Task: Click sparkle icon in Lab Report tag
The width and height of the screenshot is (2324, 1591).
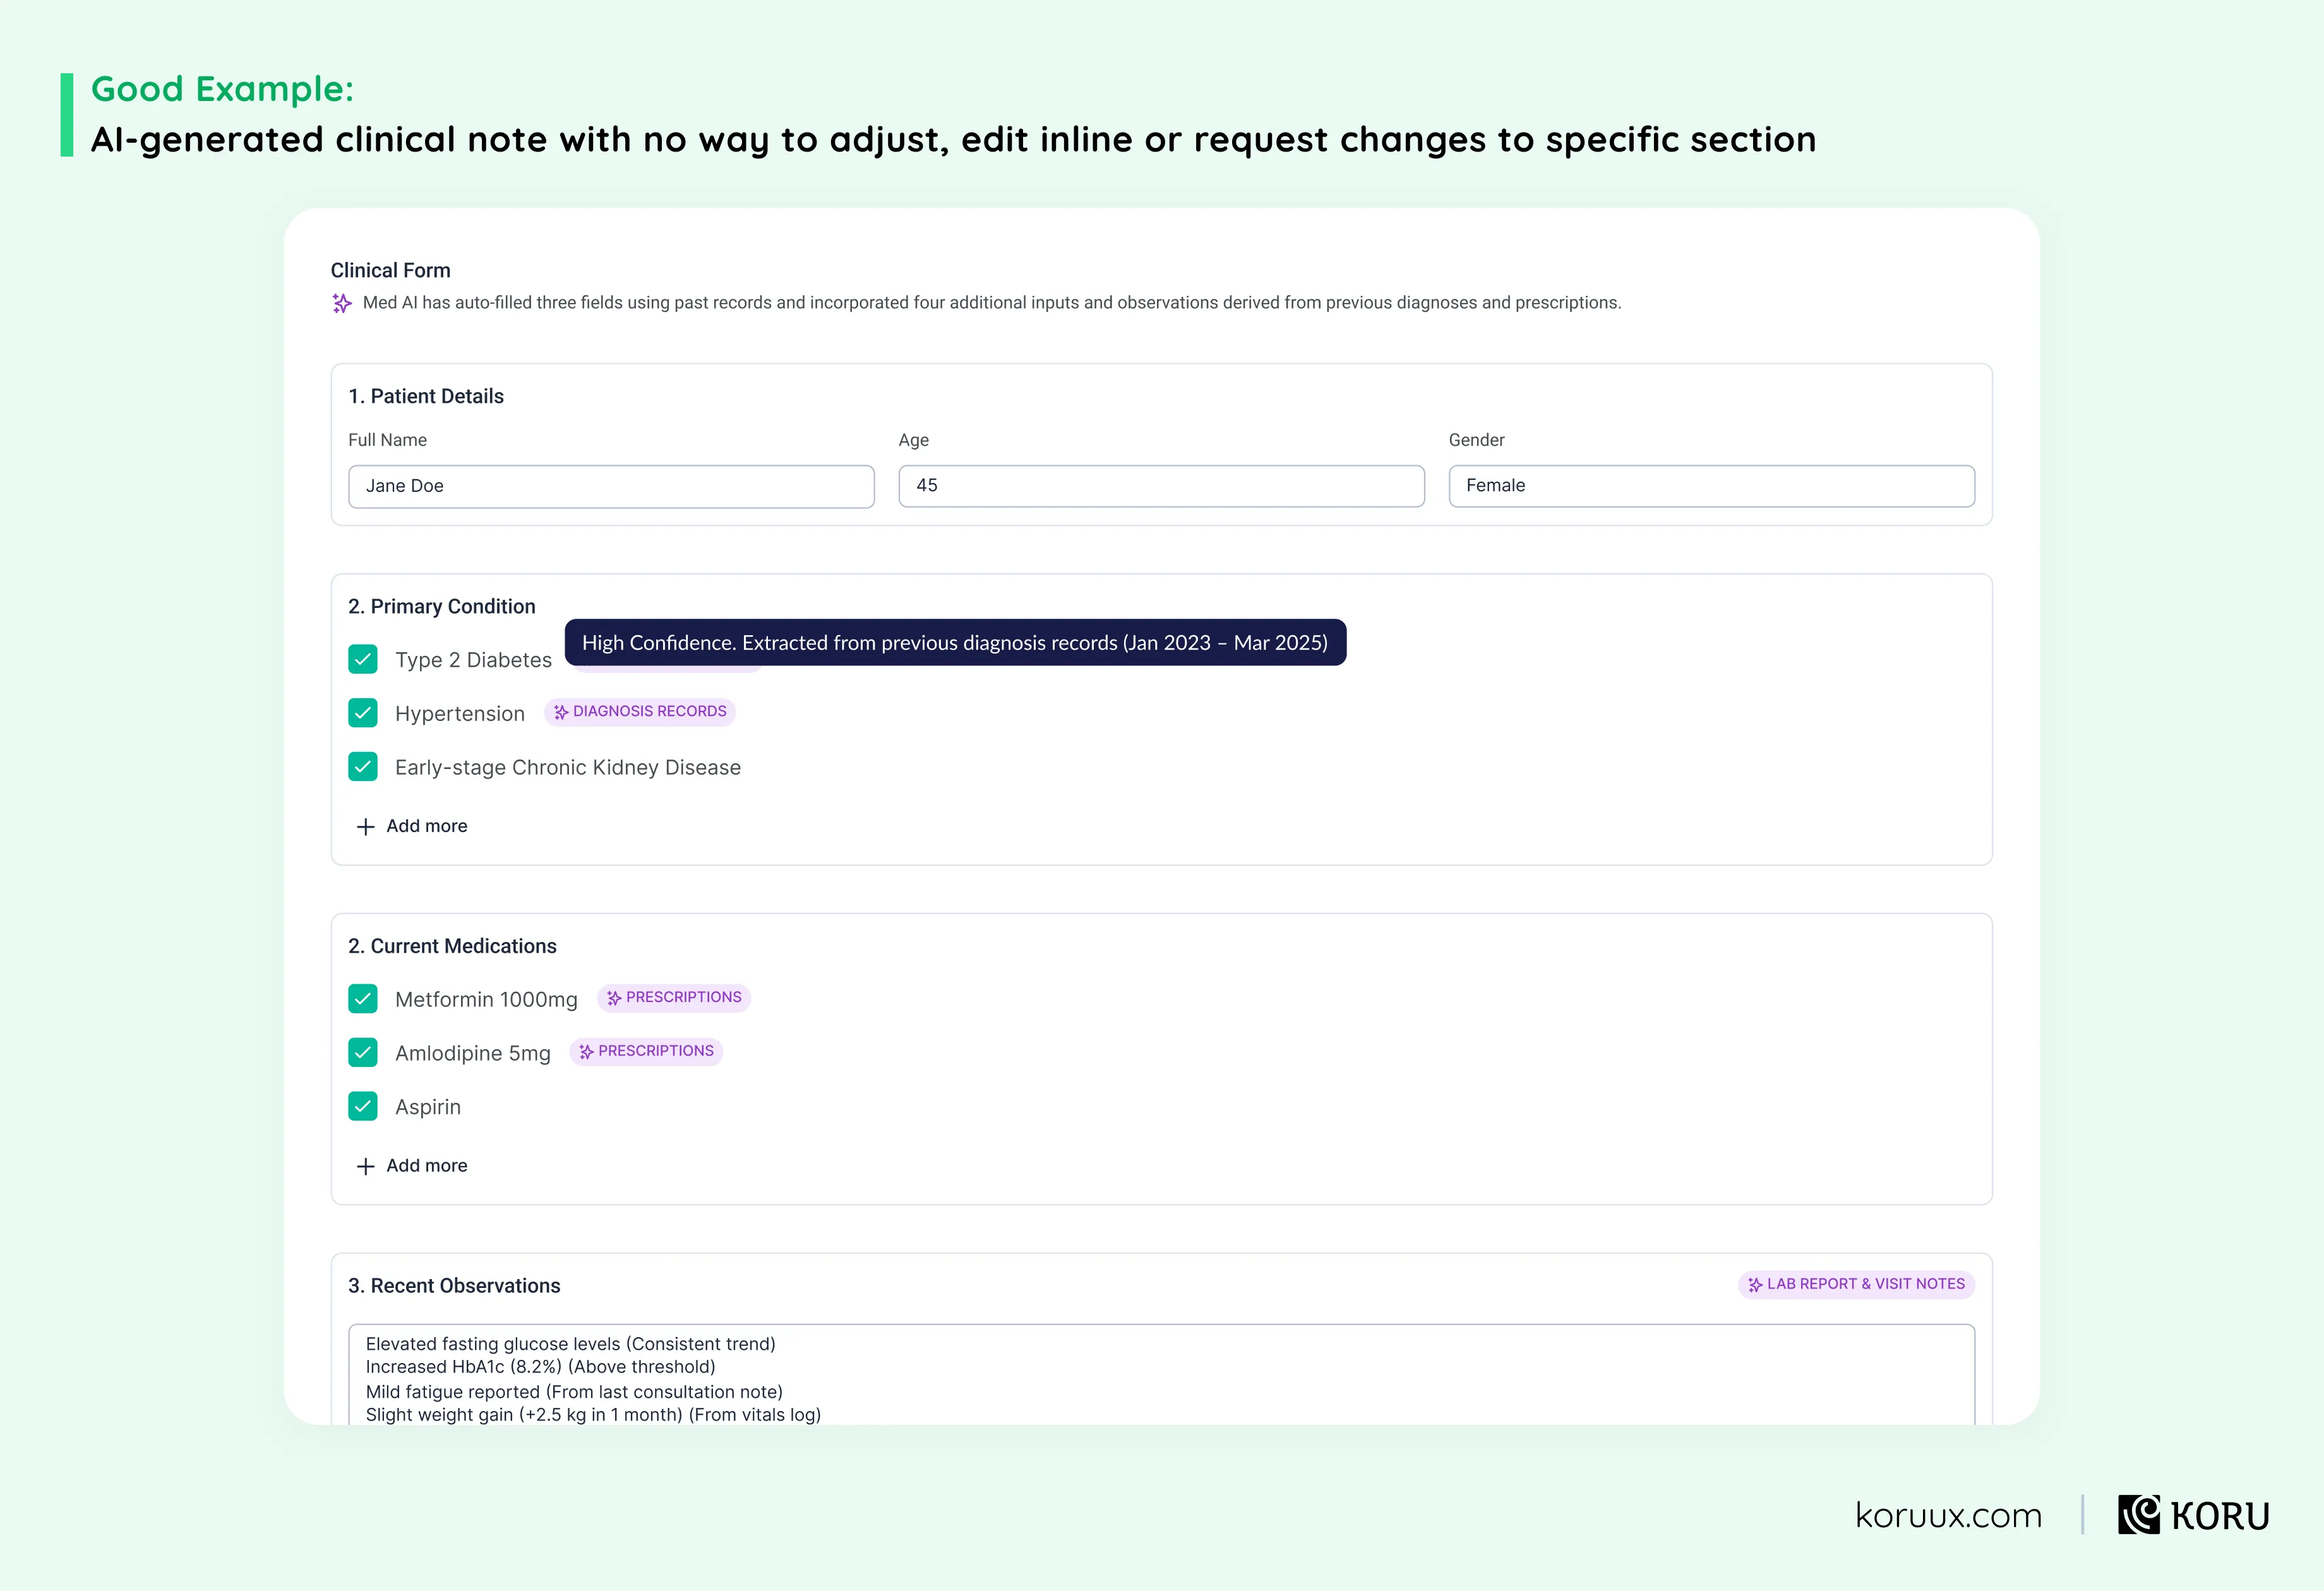Action: [1755, 1285]
